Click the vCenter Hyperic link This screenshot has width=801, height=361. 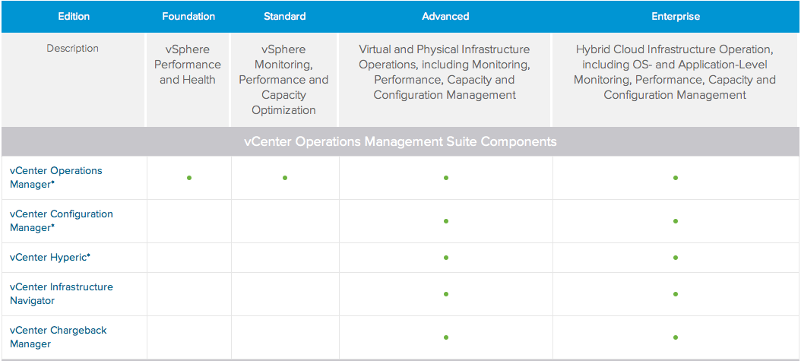click(x=50, y=257)
